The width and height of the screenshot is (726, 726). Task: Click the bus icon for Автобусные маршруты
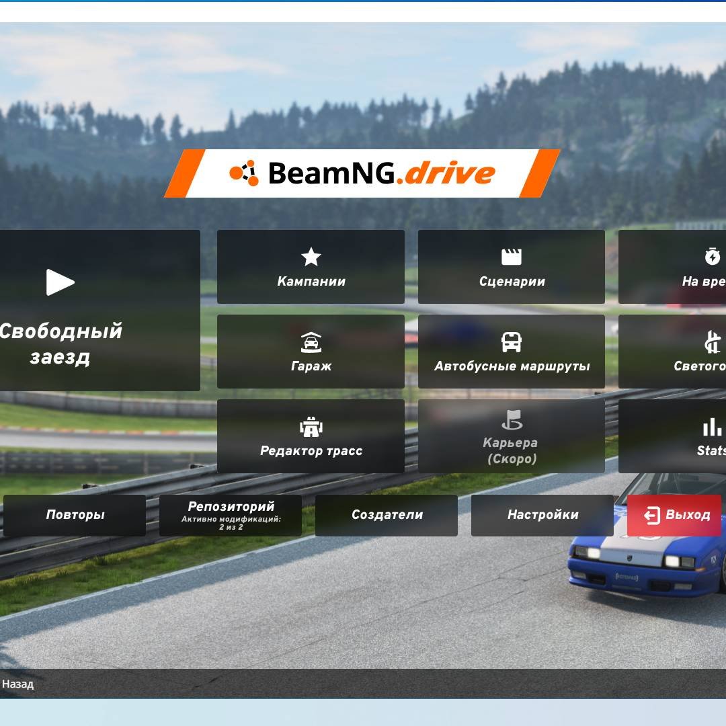coord(511,342)
